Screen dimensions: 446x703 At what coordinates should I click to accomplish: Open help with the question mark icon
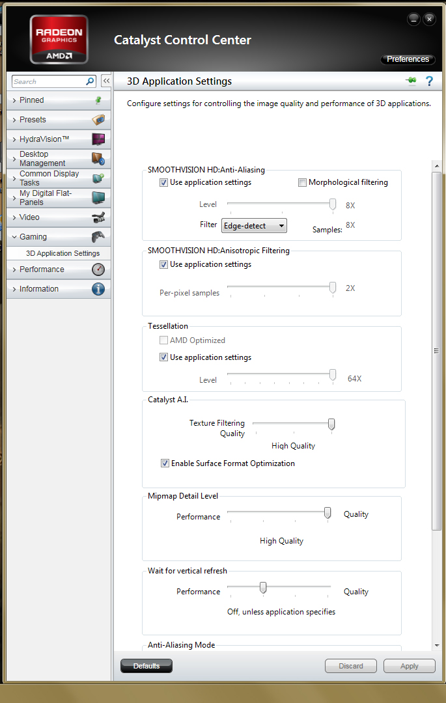tap(429, 81)
